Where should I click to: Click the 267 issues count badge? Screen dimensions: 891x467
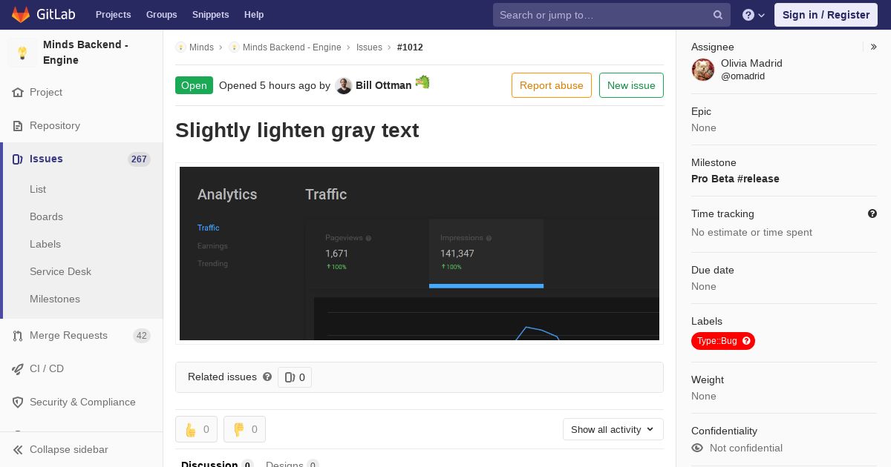coord(139,159)
